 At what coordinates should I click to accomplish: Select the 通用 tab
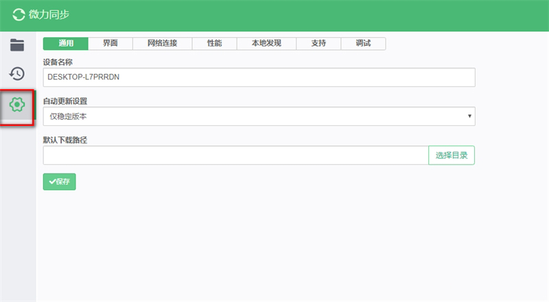click(66, 43)
